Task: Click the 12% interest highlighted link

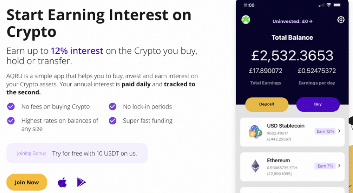Action: pos(77,51)
